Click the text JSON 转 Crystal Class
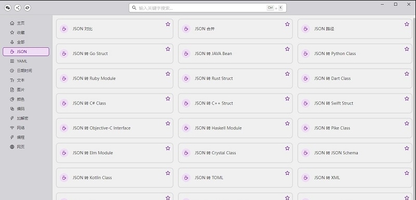The height and width of the screenshot is (200, 416). pyautogui.click(x=216, y=153)
